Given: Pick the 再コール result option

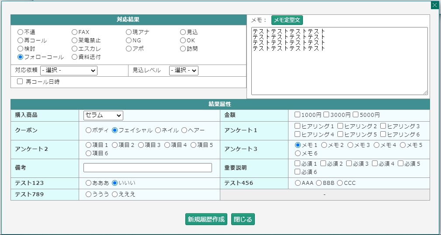Looking at the screenshot, I should point(20,41).
